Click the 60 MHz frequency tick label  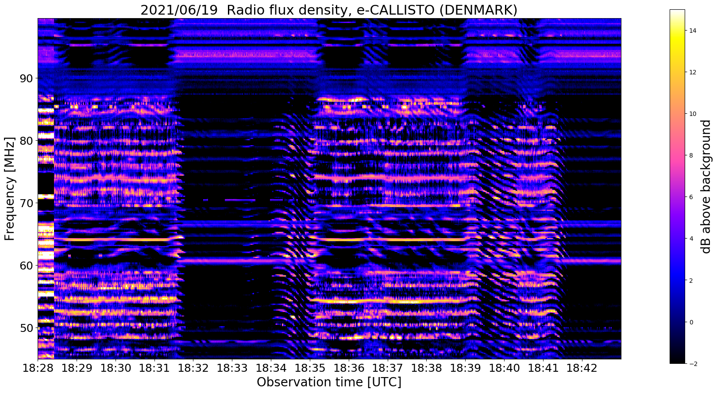click(x=26, y=266)
